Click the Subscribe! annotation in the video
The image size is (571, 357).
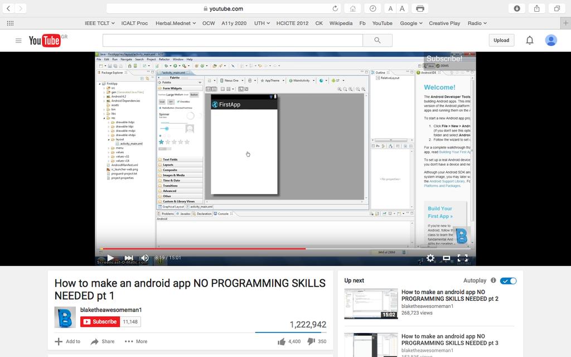(x=444, y=59)
